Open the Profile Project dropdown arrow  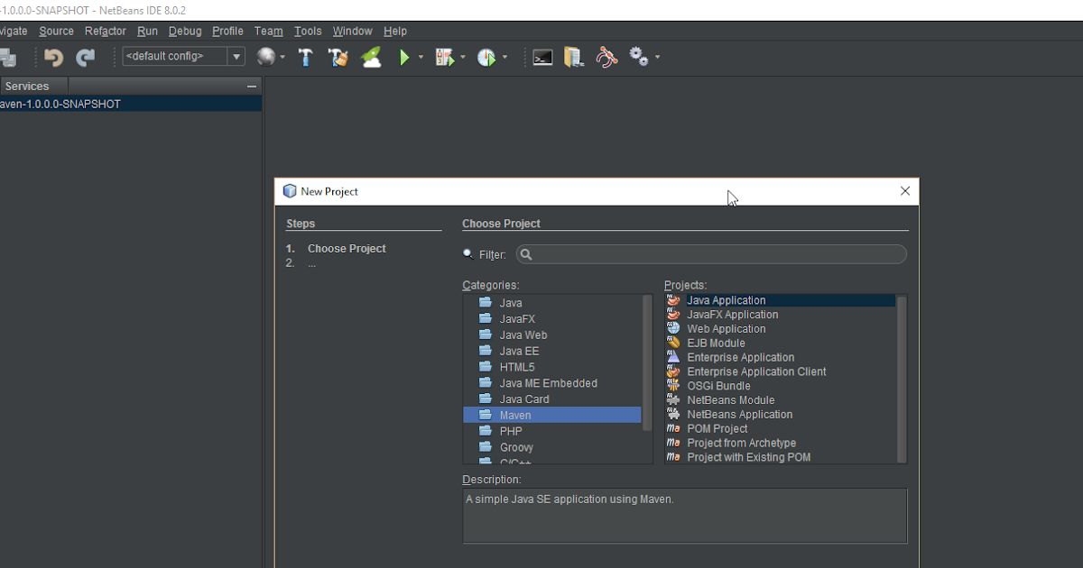(x=504, y=58)
